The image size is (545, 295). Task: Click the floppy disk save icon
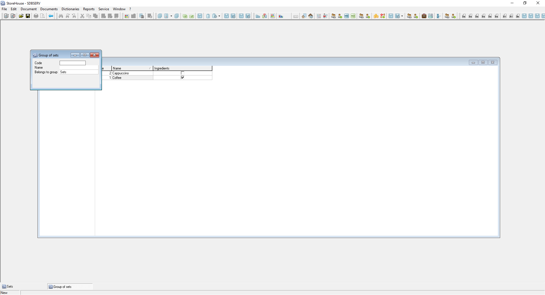(28, 16)
